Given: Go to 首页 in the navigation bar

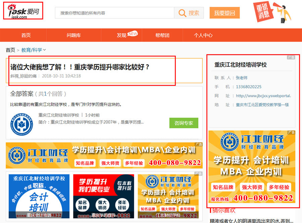Looking at the screenshot, I should [26, 35].
